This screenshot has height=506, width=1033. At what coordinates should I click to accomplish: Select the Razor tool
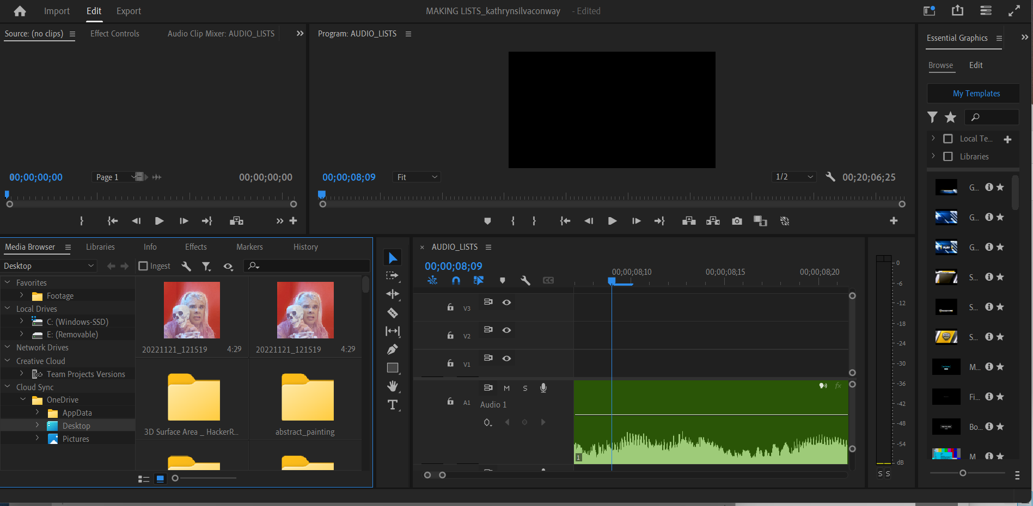[x=392, y=313]
